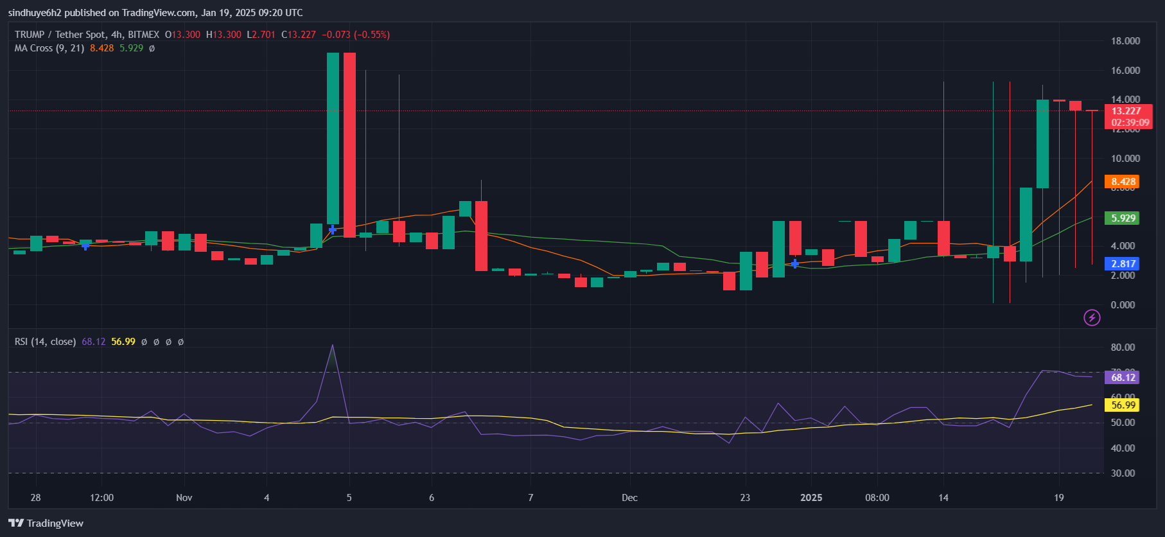Click the open value O13.300
Screen dimensions: 1165x537
tap(182, 35)
